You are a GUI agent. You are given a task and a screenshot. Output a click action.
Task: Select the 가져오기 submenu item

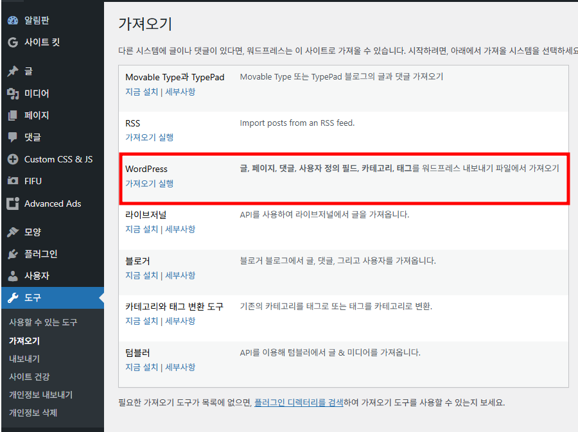(x=24, y=341)
